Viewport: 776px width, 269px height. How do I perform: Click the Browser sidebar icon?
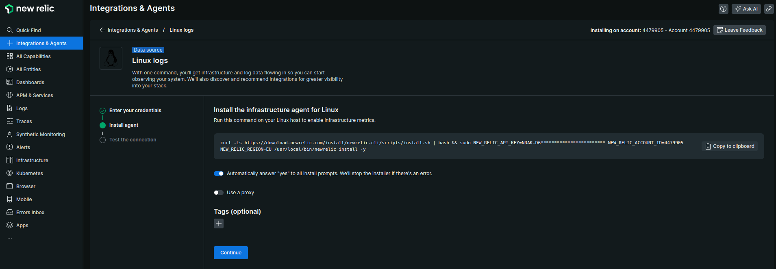click(x=10, y=186)
